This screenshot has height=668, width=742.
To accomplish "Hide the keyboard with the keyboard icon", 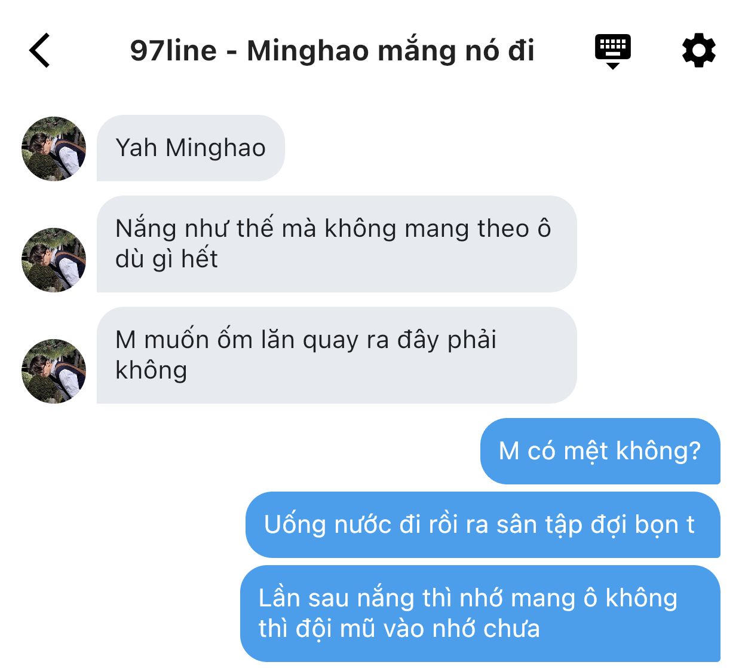I will (x=613, y=51).
